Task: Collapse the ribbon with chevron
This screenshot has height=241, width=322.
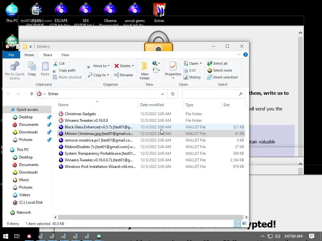Action: point(238,55)
